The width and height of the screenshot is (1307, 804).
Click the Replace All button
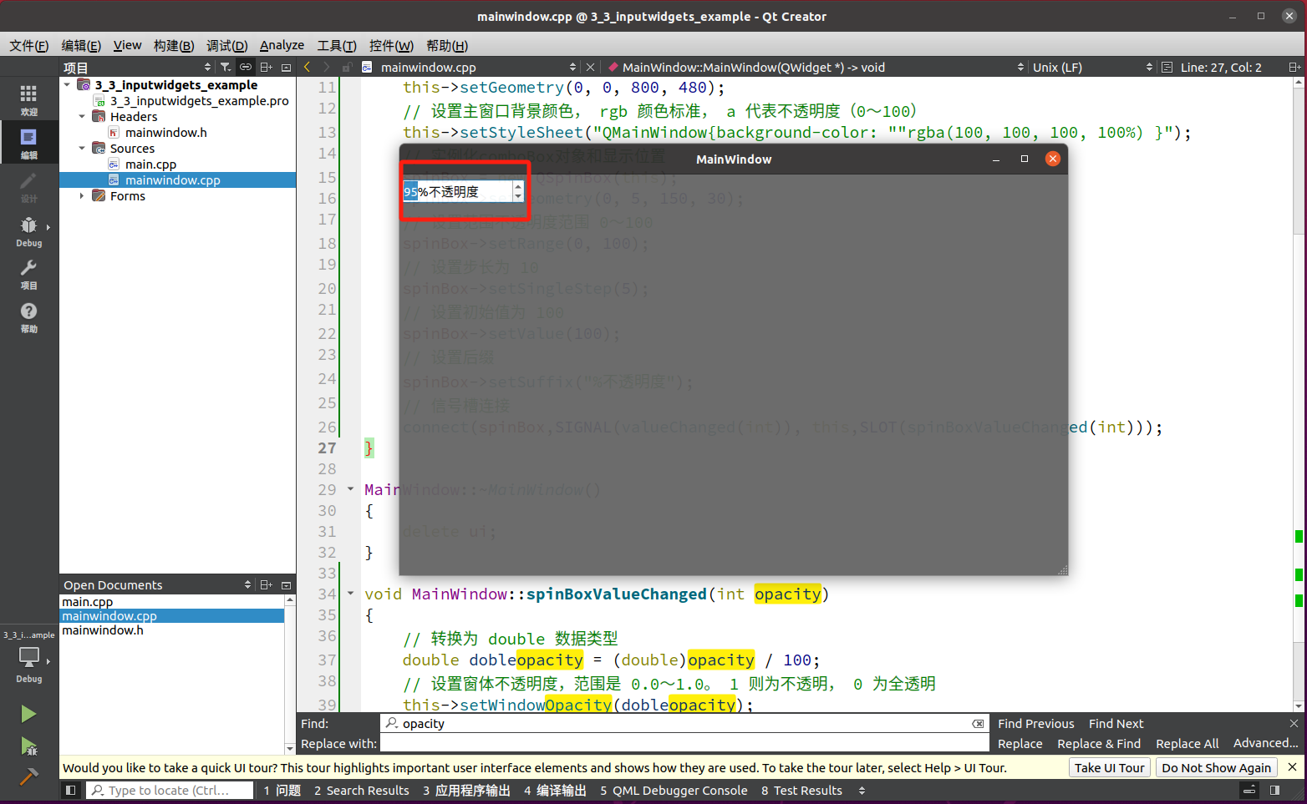click(x=1187, y=743)
